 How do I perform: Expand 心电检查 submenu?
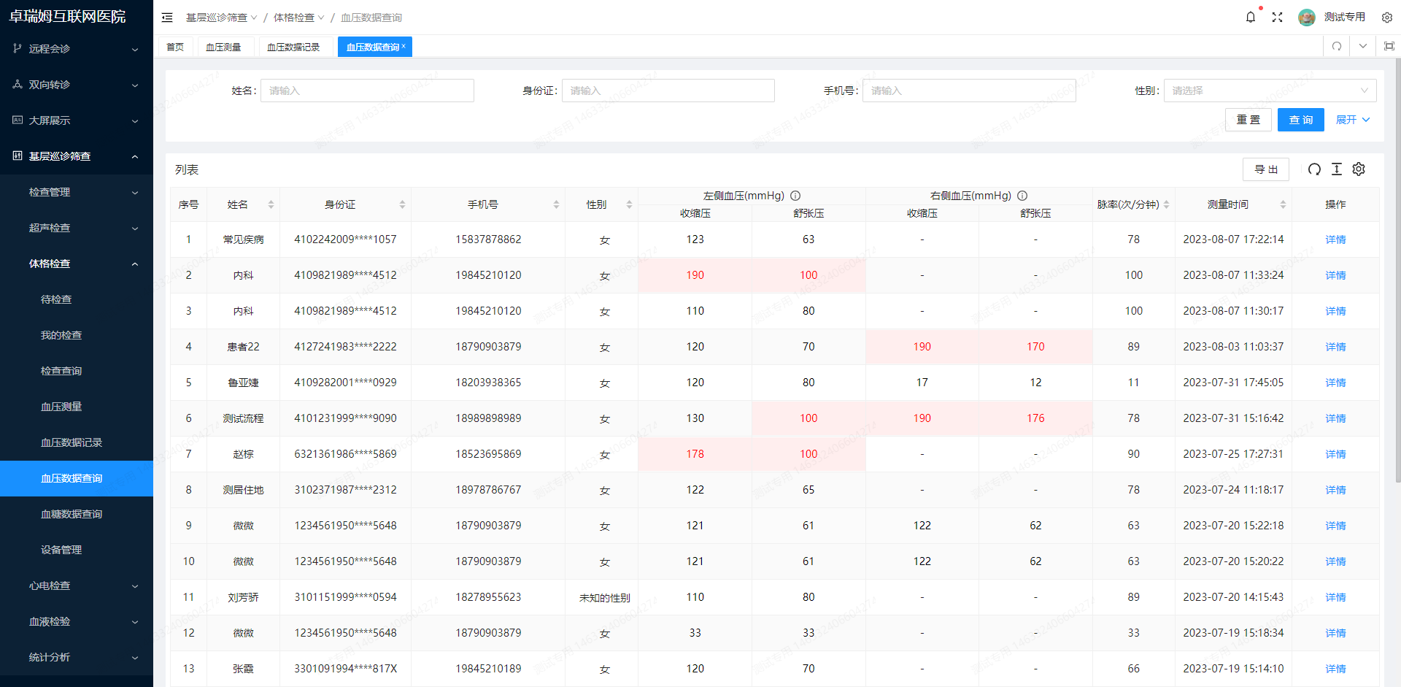coord(77,586)
